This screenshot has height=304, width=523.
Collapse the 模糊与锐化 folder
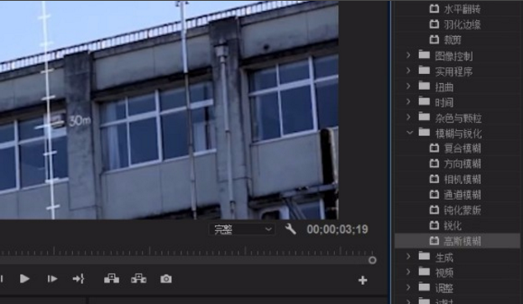click(x=410, y=133)
